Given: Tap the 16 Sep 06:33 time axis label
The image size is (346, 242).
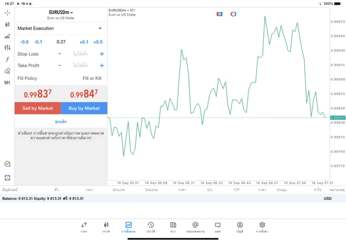Looking at the screenshot, I should tap(211, 183).
